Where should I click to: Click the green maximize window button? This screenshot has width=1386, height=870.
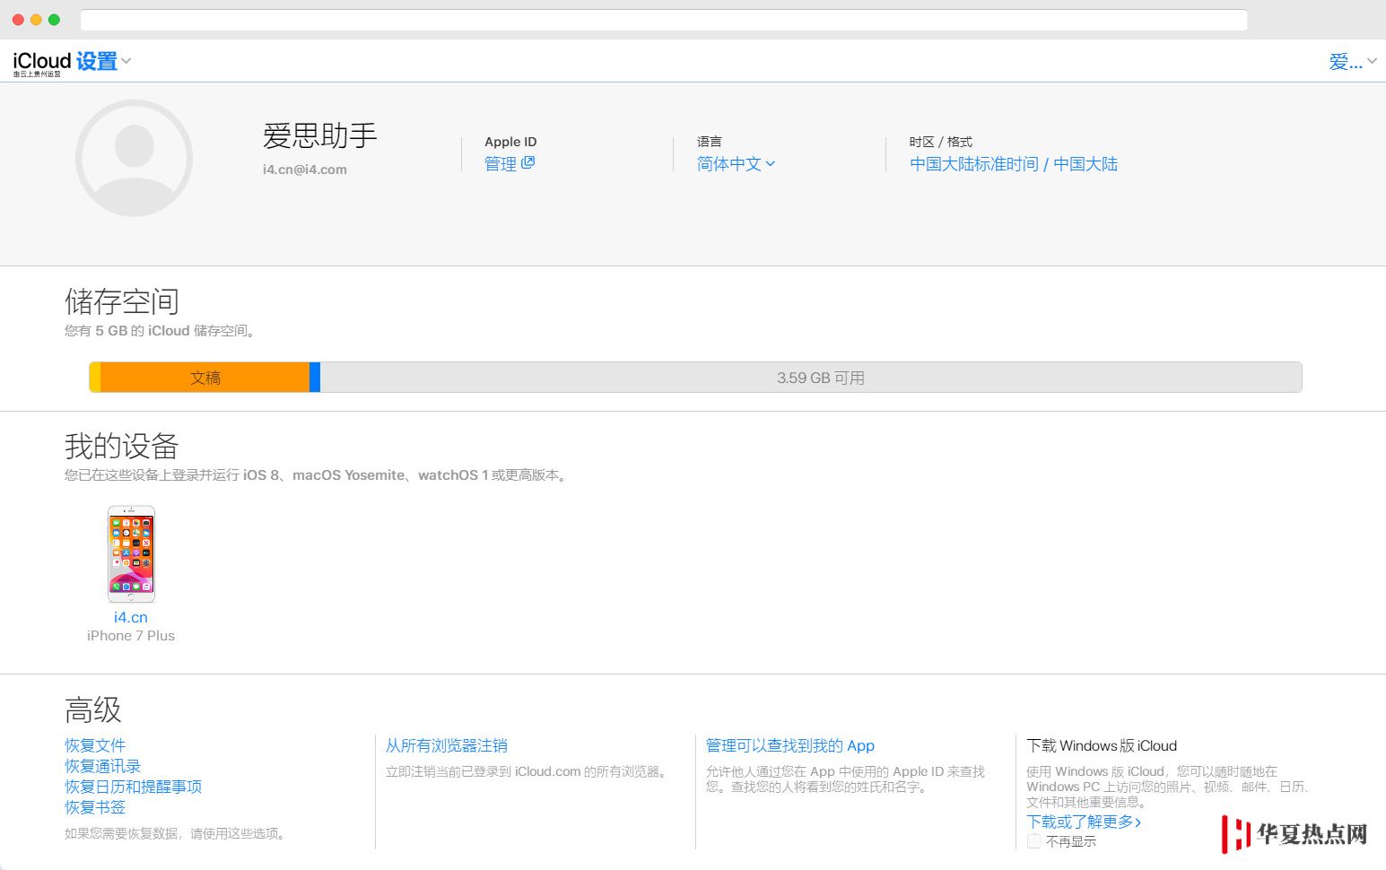[54, 20]
